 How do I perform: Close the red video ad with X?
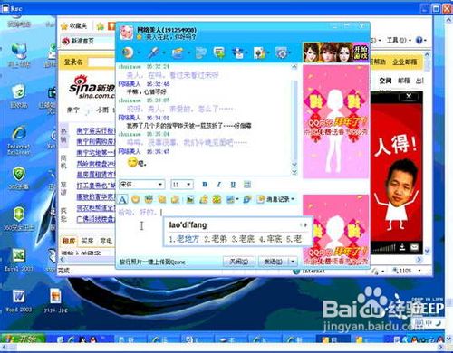409,96
